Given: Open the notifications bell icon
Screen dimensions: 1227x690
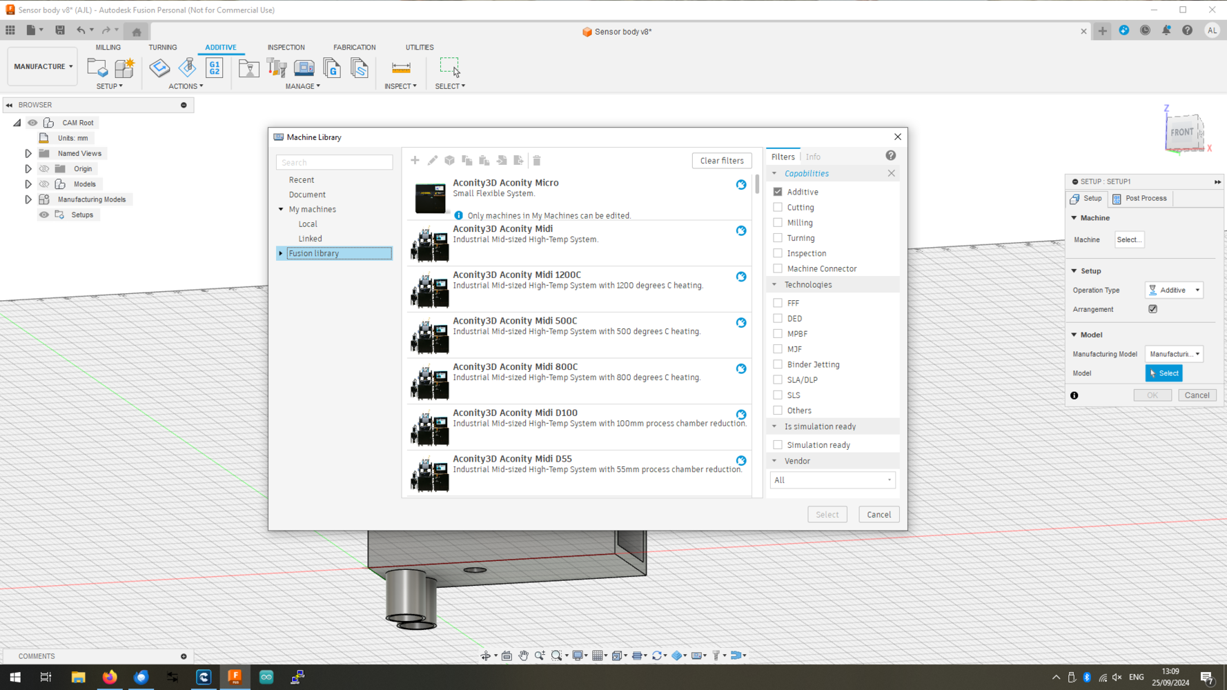Looking at the screenshot, I should 1166,30.
